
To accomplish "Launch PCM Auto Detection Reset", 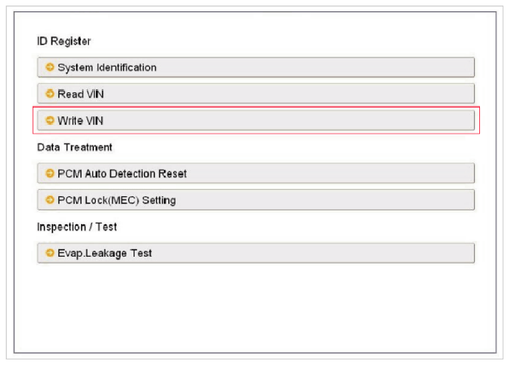I will coord(255,174).
